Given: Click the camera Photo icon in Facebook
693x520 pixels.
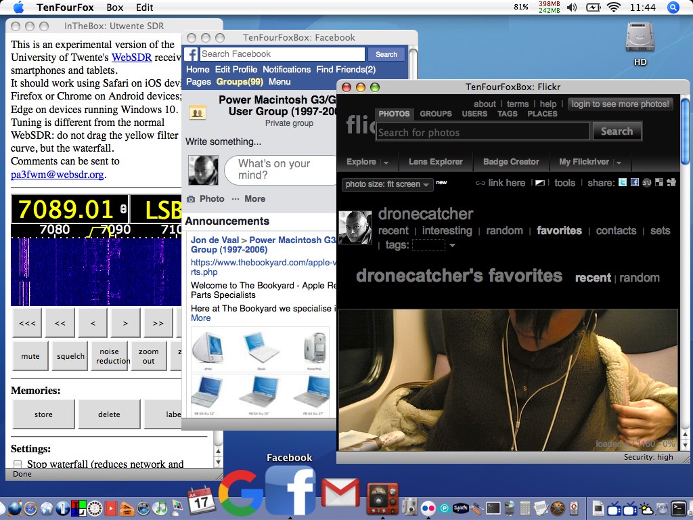Looking at the screenshot, I should (190, 199).
